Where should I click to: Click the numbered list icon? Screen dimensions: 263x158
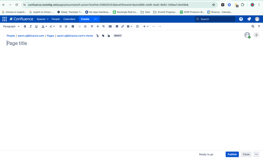click(66, 26)
